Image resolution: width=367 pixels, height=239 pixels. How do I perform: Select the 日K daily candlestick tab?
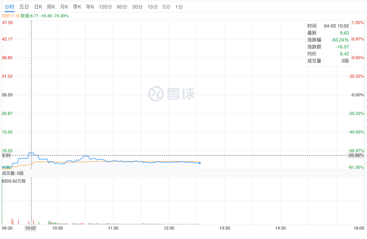(x=38, y=7)
